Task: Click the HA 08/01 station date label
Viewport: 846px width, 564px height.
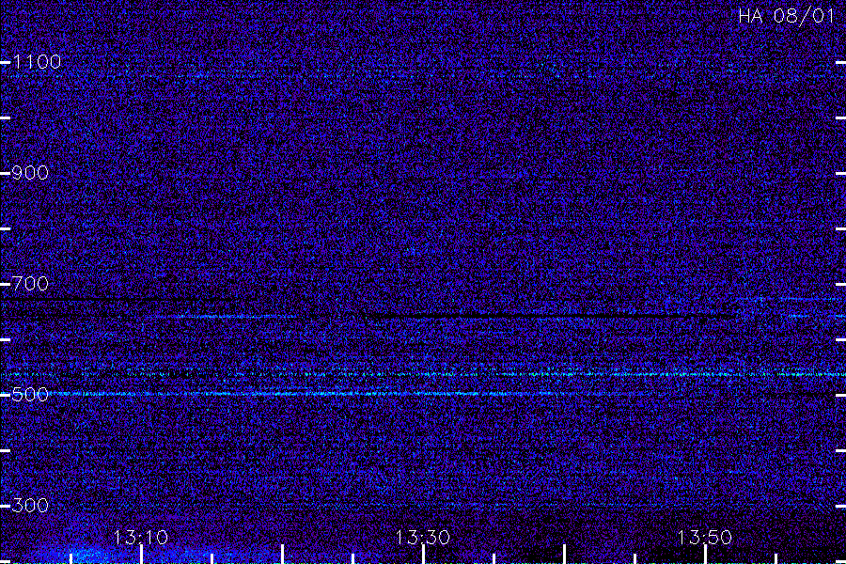Action: 787,16
